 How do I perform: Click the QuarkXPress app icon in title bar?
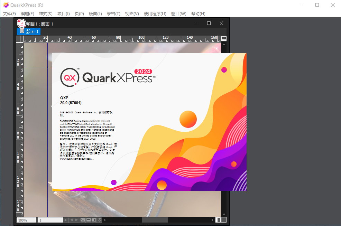point(6,5)
